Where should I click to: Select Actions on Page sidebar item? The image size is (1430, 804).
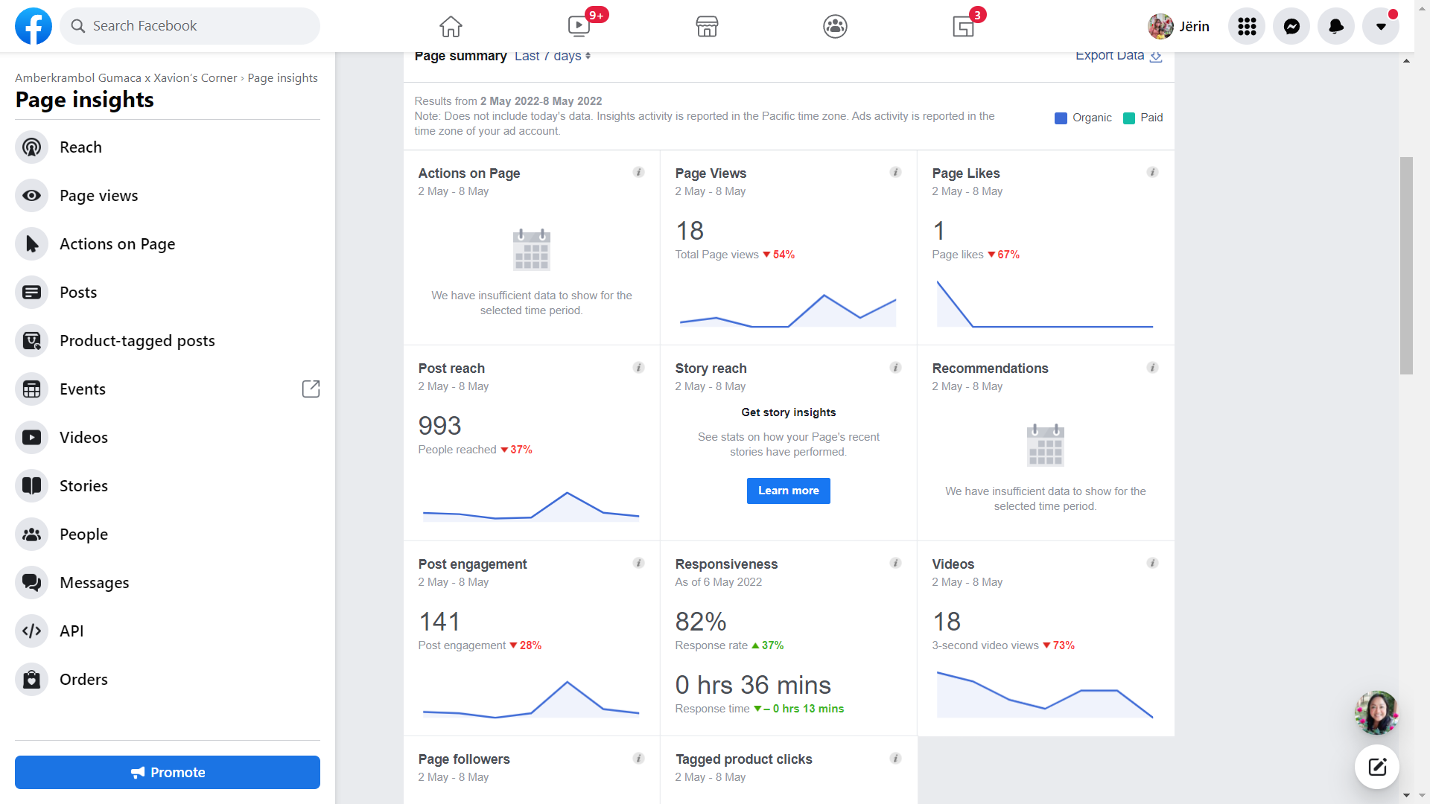click(168, 244)
